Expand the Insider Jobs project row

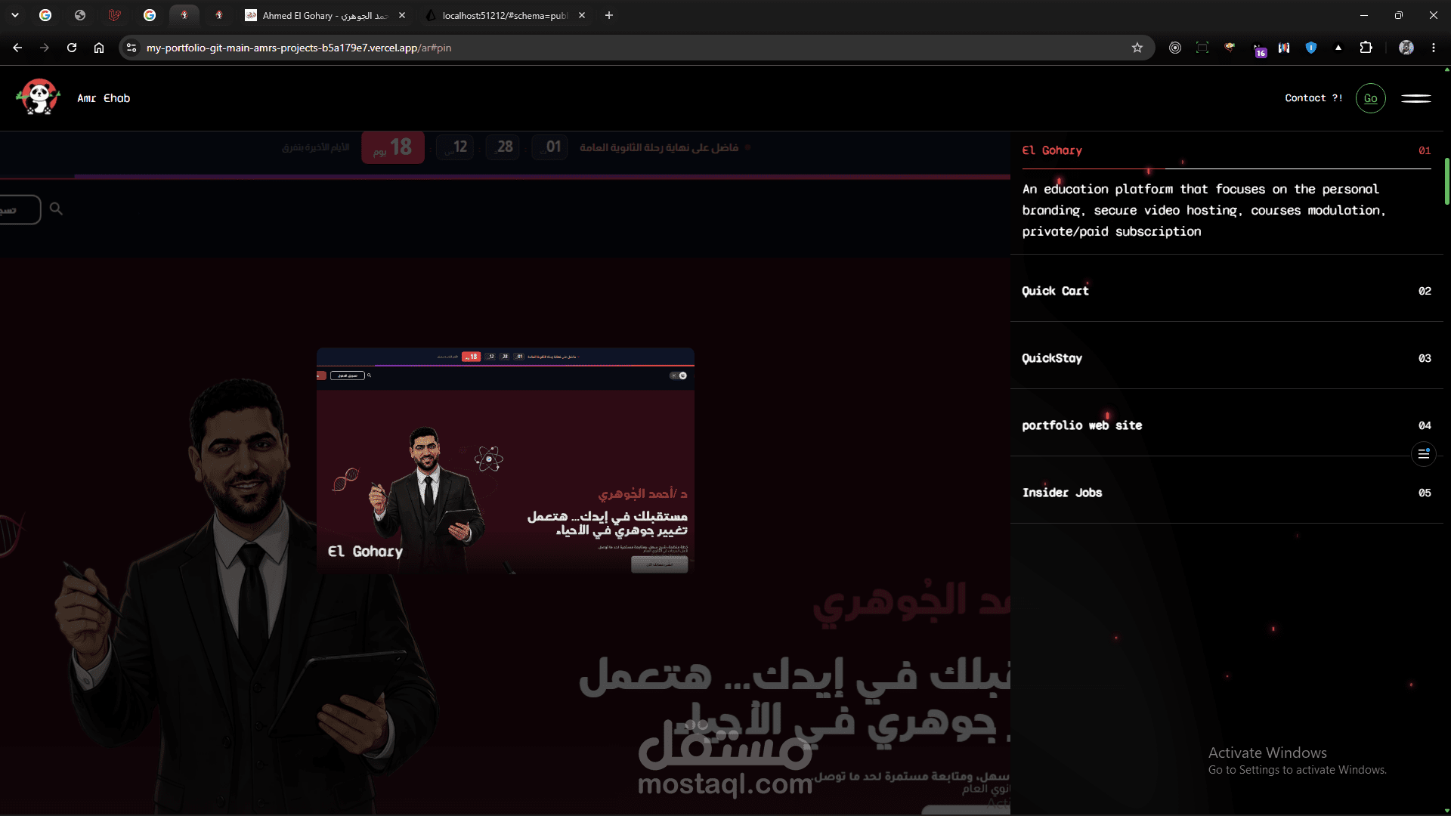tap(1227, 493)
